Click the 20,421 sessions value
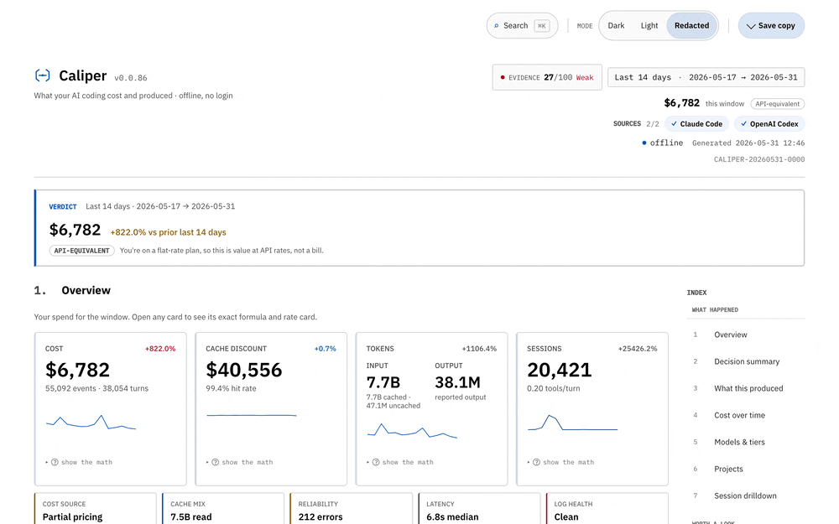 pos(559,370)
